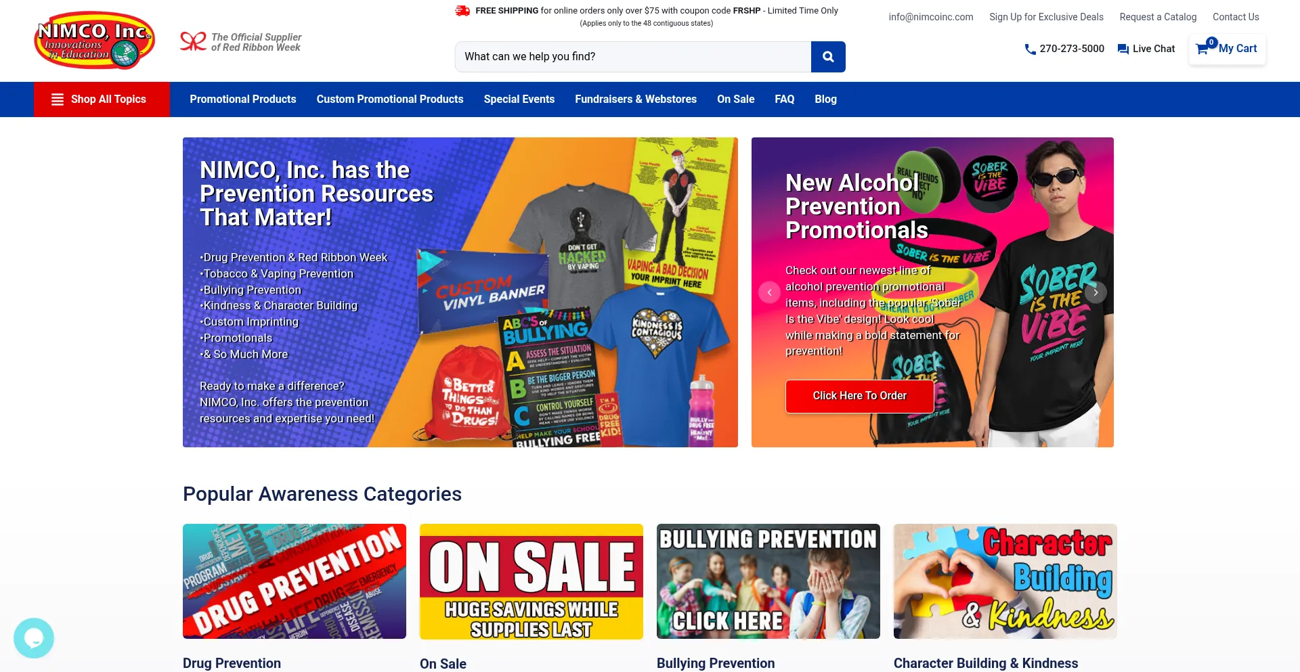This screenshot has width=1300, height=672.
Task: Focus the What can we help search field
Action: [633, 57]
